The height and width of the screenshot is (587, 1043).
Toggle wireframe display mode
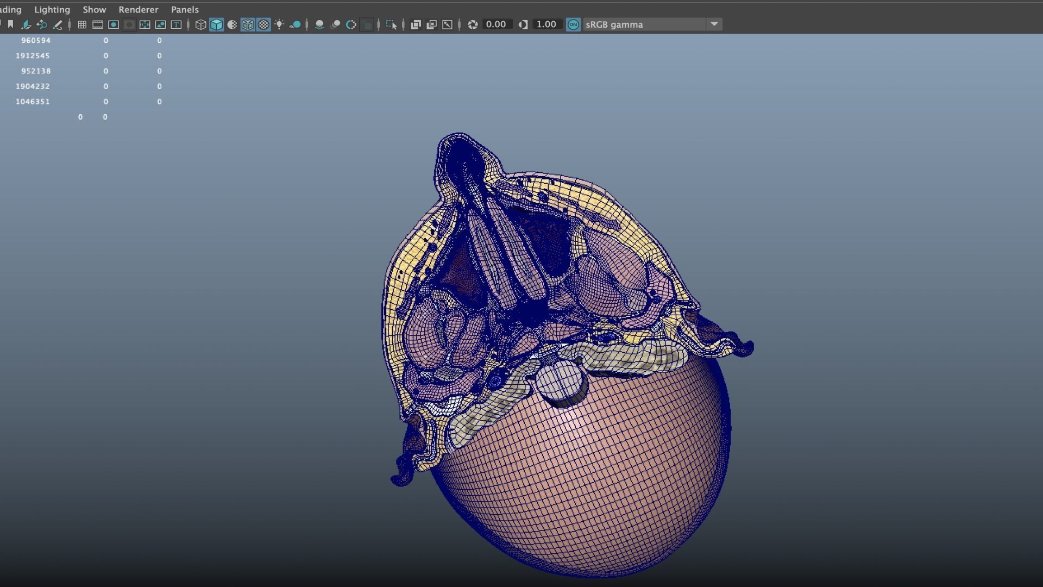pos(201,24)
